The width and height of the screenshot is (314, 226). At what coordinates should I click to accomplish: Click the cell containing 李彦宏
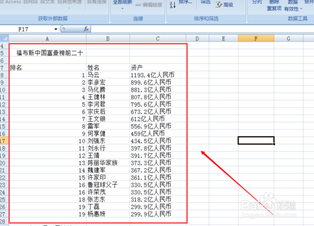(x=108, y=82)
